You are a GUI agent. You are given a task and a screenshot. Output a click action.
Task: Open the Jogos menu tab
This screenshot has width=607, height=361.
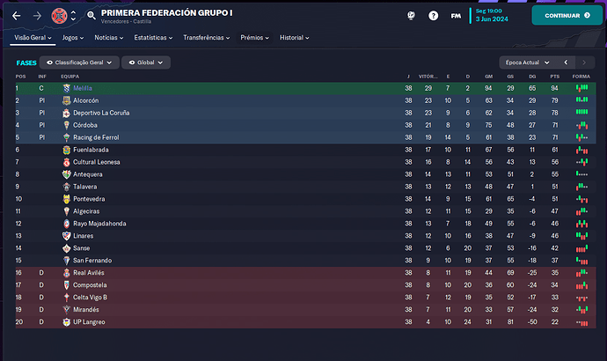point(73,38)
